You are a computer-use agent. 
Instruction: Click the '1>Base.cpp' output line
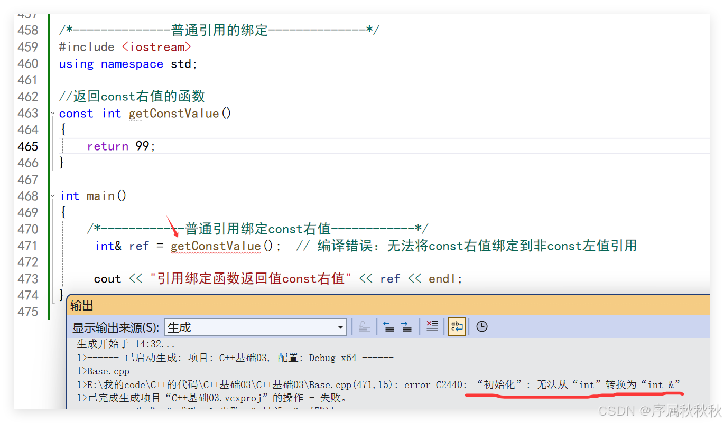pyautogui.click(x=103, y=371)
